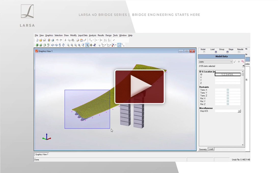Click the New project toolbar icon

(37, 40)
